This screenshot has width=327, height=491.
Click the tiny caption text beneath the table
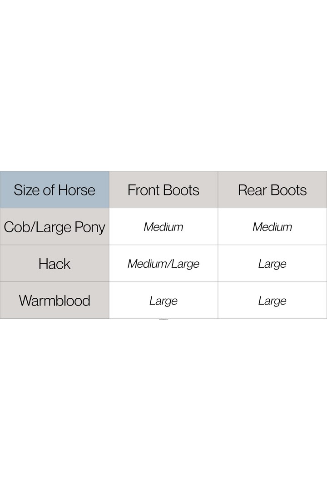pyautogui.click(x=163, y=320)
